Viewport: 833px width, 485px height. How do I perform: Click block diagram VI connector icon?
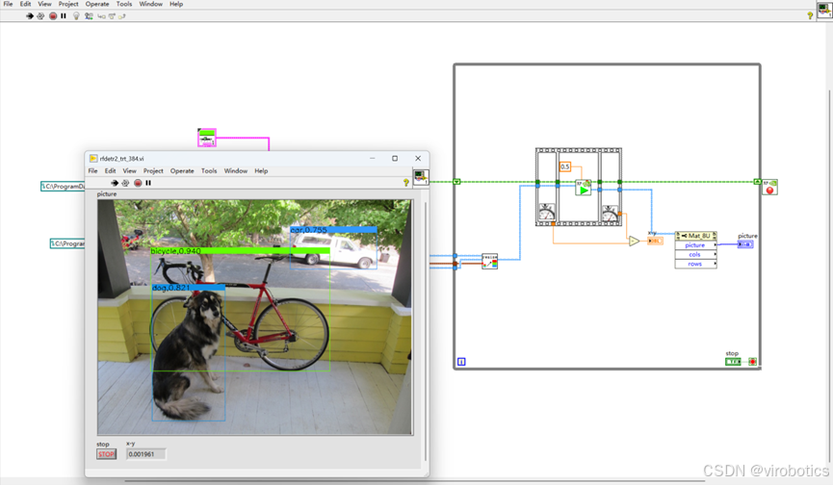pyautogui.click(x=824, y=9)
